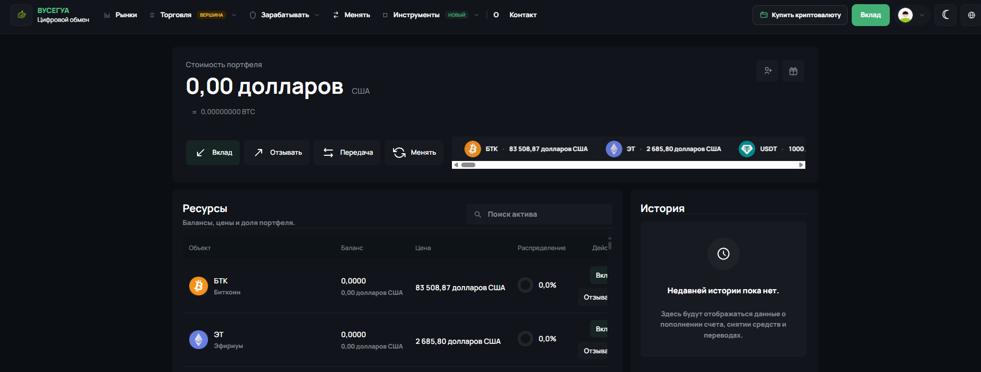Screen dimensions: 981x372
Task: Click the ticker scrollbar left arrow
Action: point(456,165)
